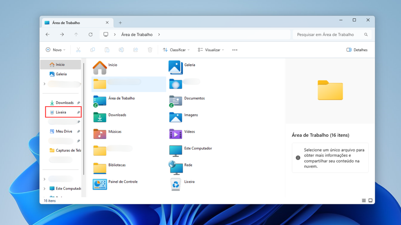Open the Início home icon in file list

[100, 68]
